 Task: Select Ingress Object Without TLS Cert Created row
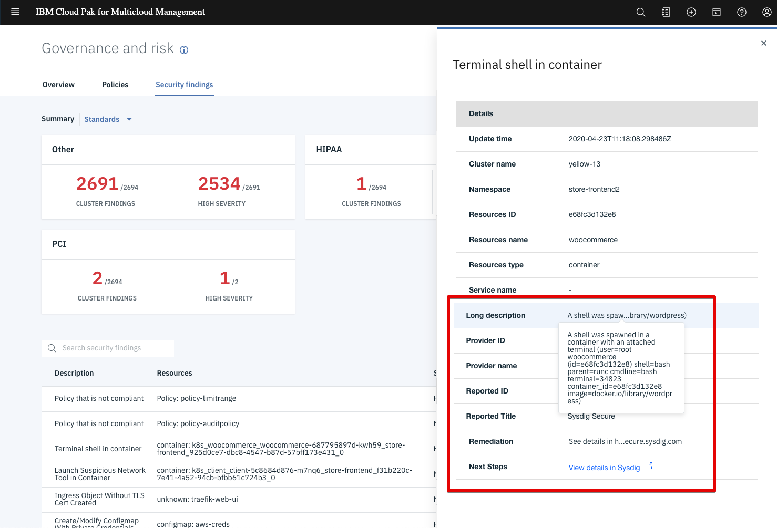[239, 500]
